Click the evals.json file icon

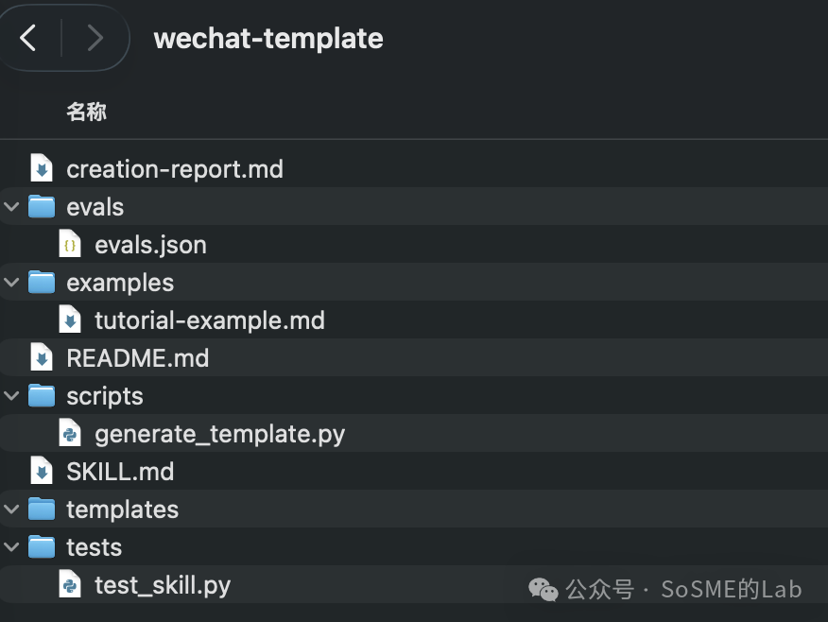point(70,245)
